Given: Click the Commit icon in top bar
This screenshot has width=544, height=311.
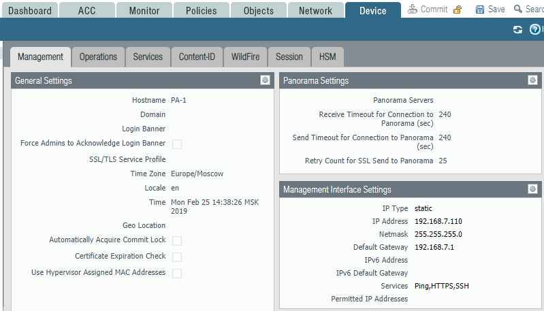Looking at the screenshot, I should click(x=413, y=10).
